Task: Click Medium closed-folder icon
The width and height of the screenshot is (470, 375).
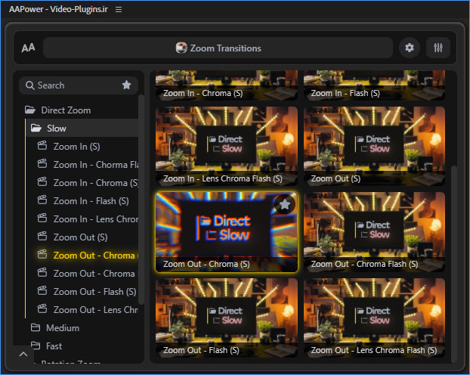Action: [36, 327]
